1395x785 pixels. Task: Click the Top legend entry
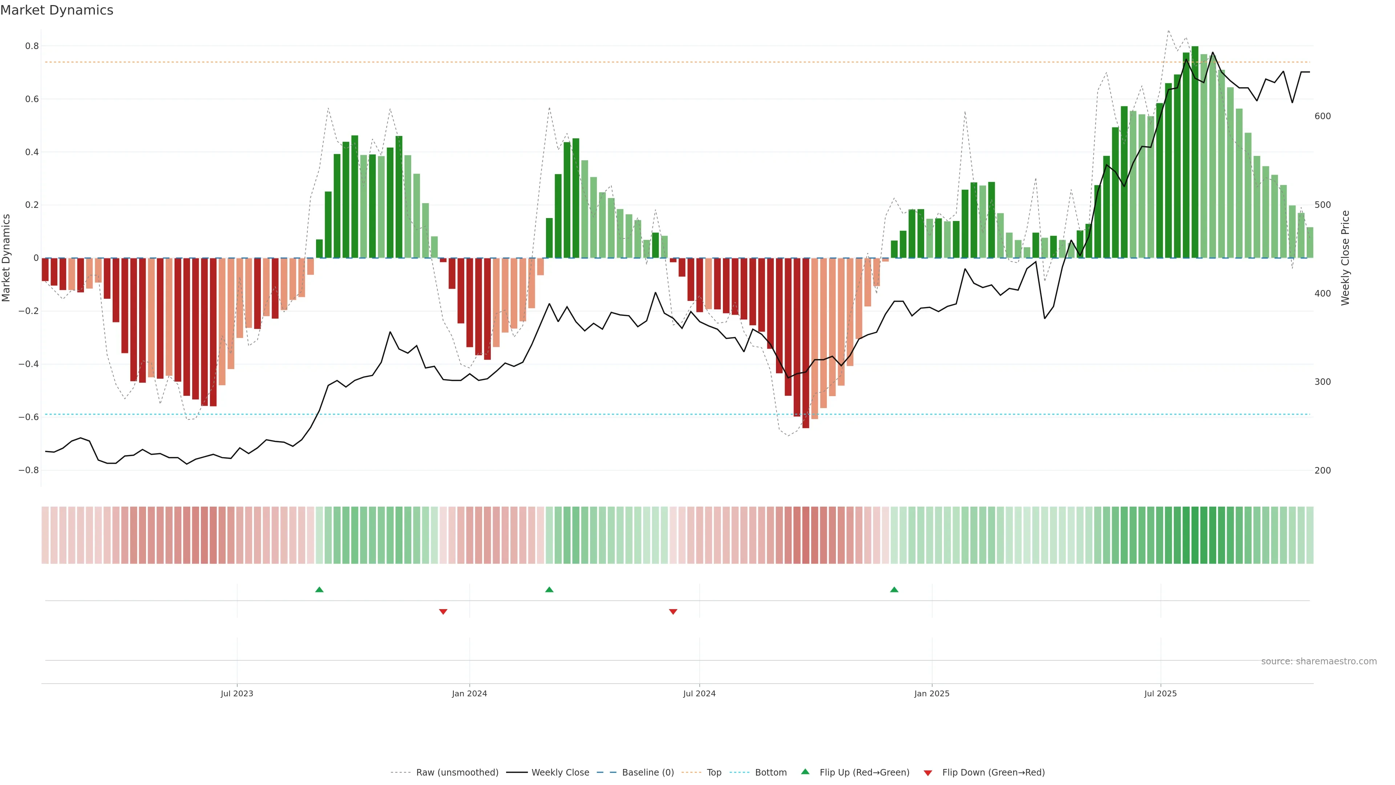(x=714, y=773)
